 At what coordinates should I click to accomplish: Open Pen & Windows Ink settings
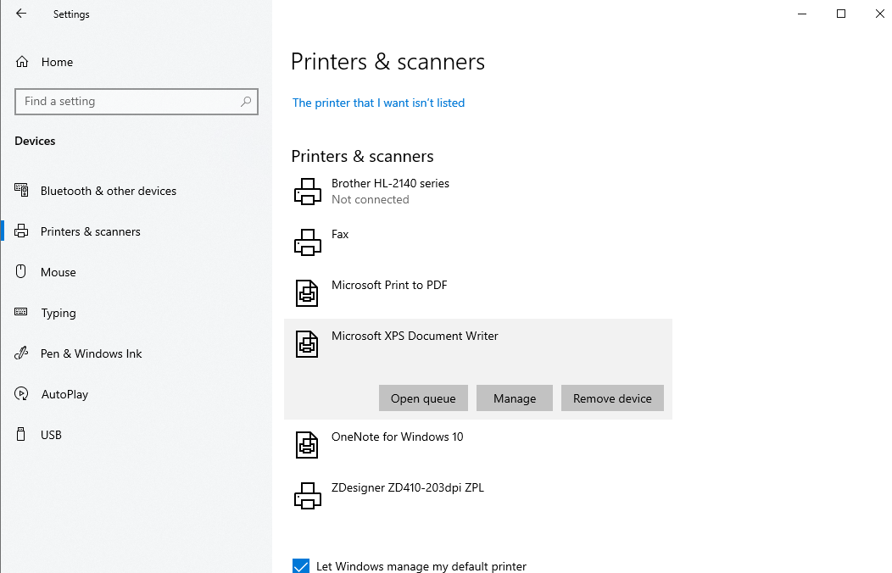(91, 353)
